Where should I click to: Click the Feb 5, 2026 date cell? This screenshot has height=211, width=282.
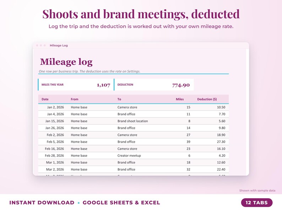tap(55, 142)
